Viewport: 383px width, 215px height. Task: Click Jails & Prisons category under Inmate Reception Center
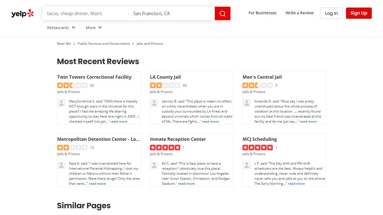point(161,154)
